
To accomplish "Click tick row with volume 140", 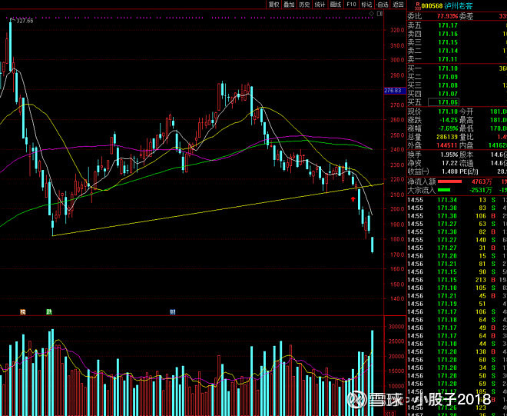I will (457, 240).
